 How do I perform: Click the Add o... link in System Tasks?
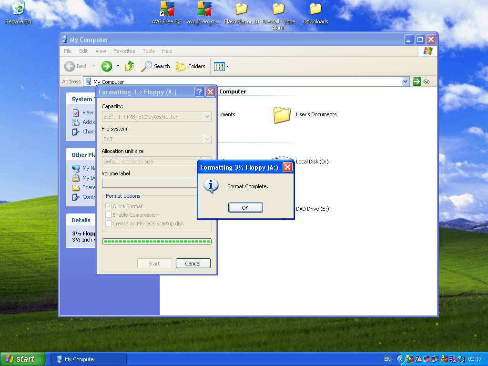click(x=89, y=122)
